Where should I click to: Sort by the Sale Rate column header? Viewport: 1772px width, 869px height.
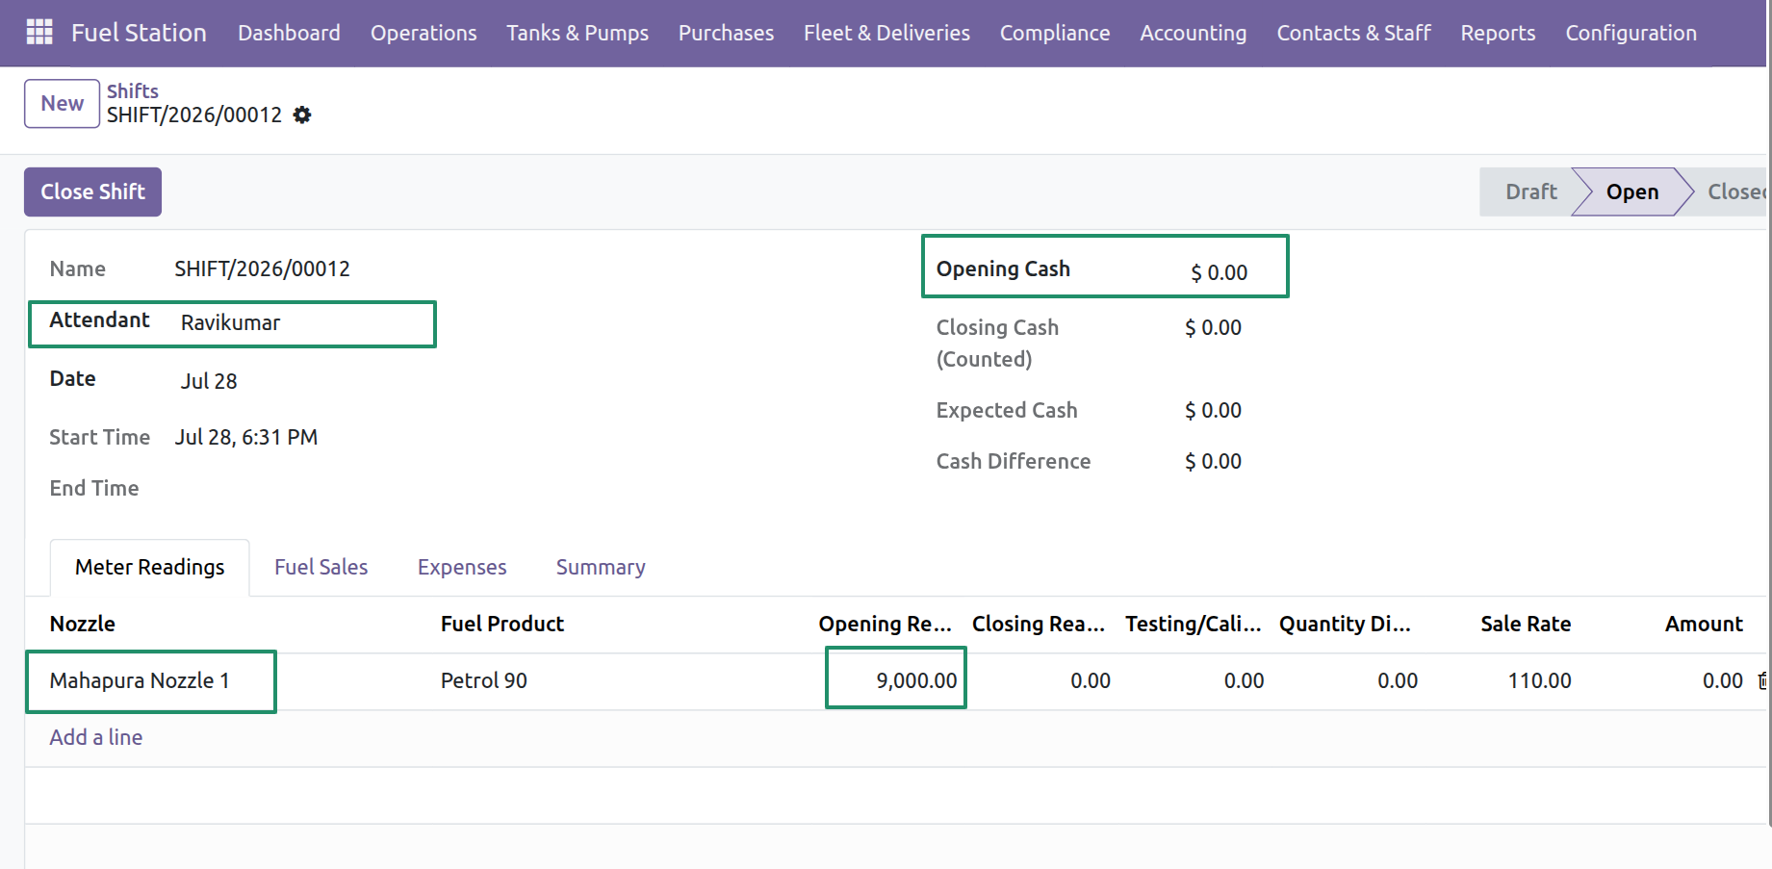[x=1526, y=625]
